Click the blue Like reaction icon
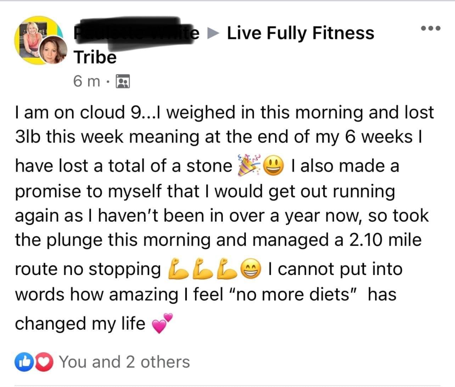This screenshot has height=387, width=455. [23, 362]
